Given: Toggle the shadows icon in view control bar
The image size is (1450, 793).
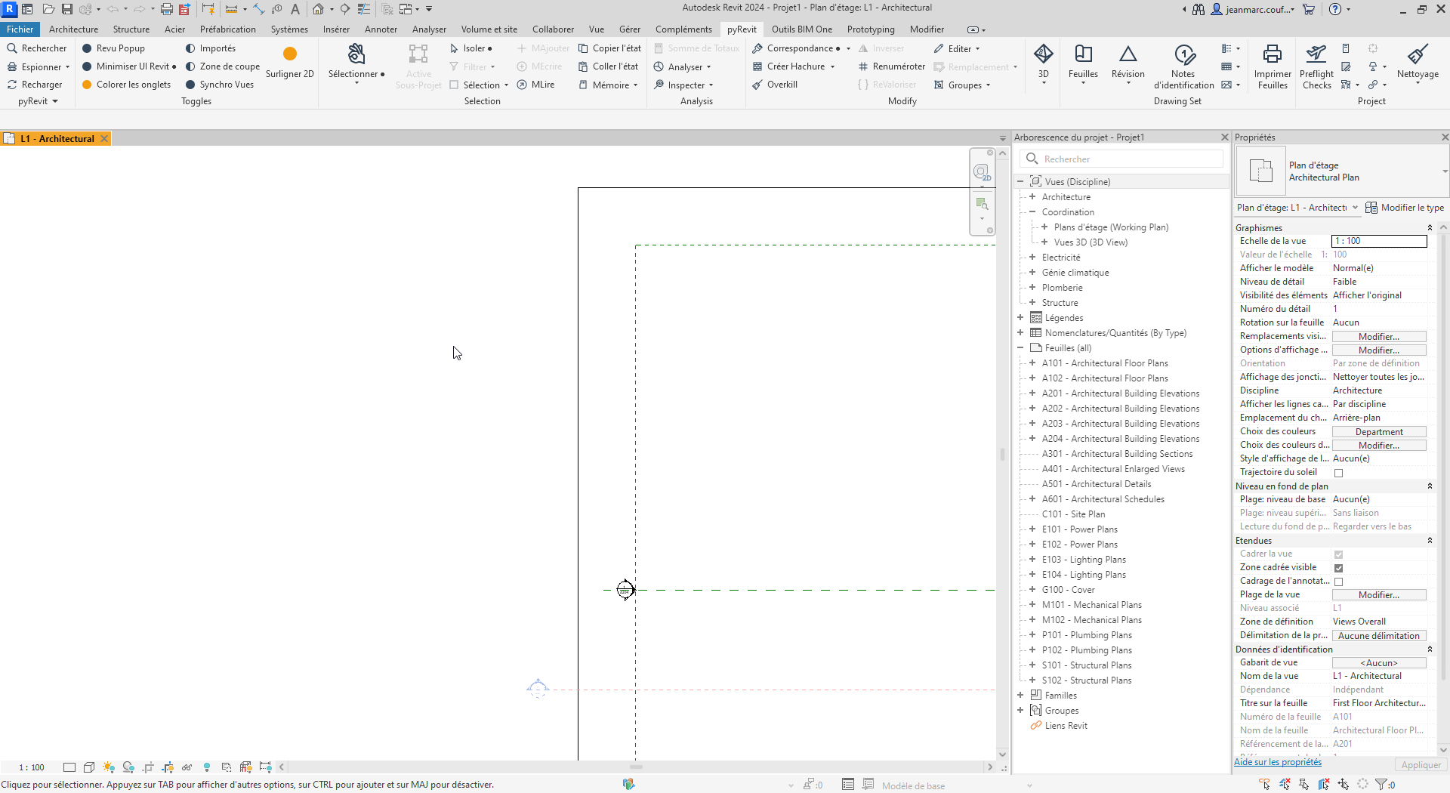Looking at the screenshot, I should click(x=128, y=767).
